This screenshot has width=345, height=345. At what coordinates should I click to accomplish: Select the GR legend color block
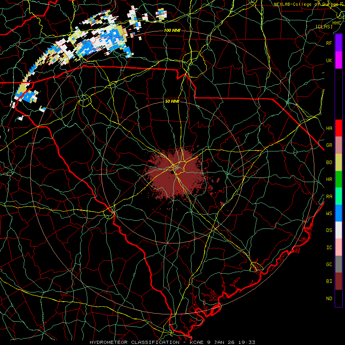click(x=338, y=145)
